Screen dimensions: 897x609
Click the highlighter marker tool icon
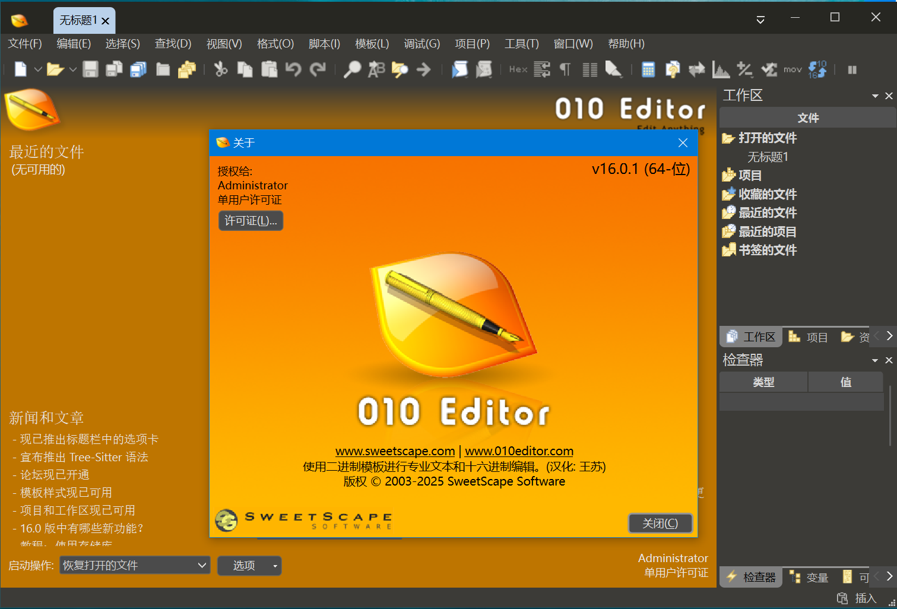(x=614, y=69)
